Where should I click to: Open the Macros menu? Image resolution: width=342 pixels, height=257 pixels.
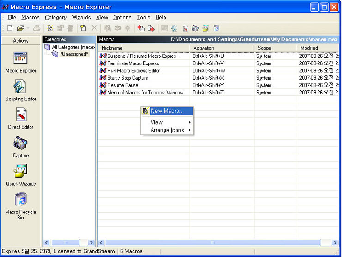pyautogui.click(x=31, y=17)
